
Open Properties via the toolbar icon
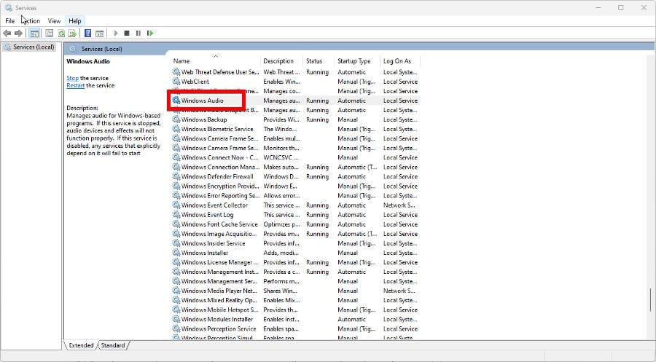50,33
